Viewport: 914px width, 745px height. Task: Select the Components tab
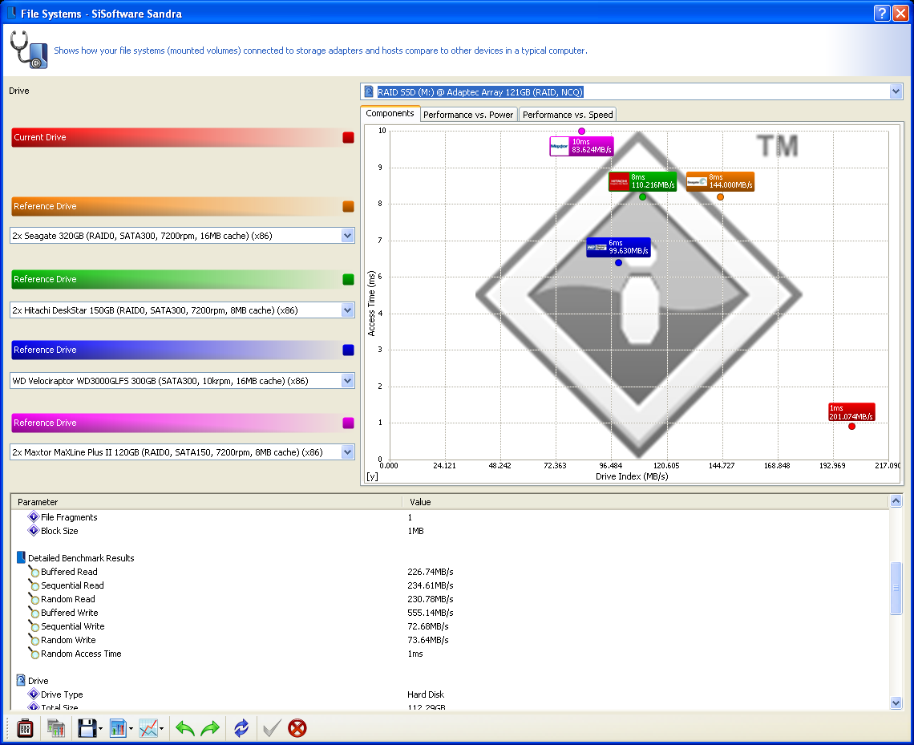[x=390, y=114]
